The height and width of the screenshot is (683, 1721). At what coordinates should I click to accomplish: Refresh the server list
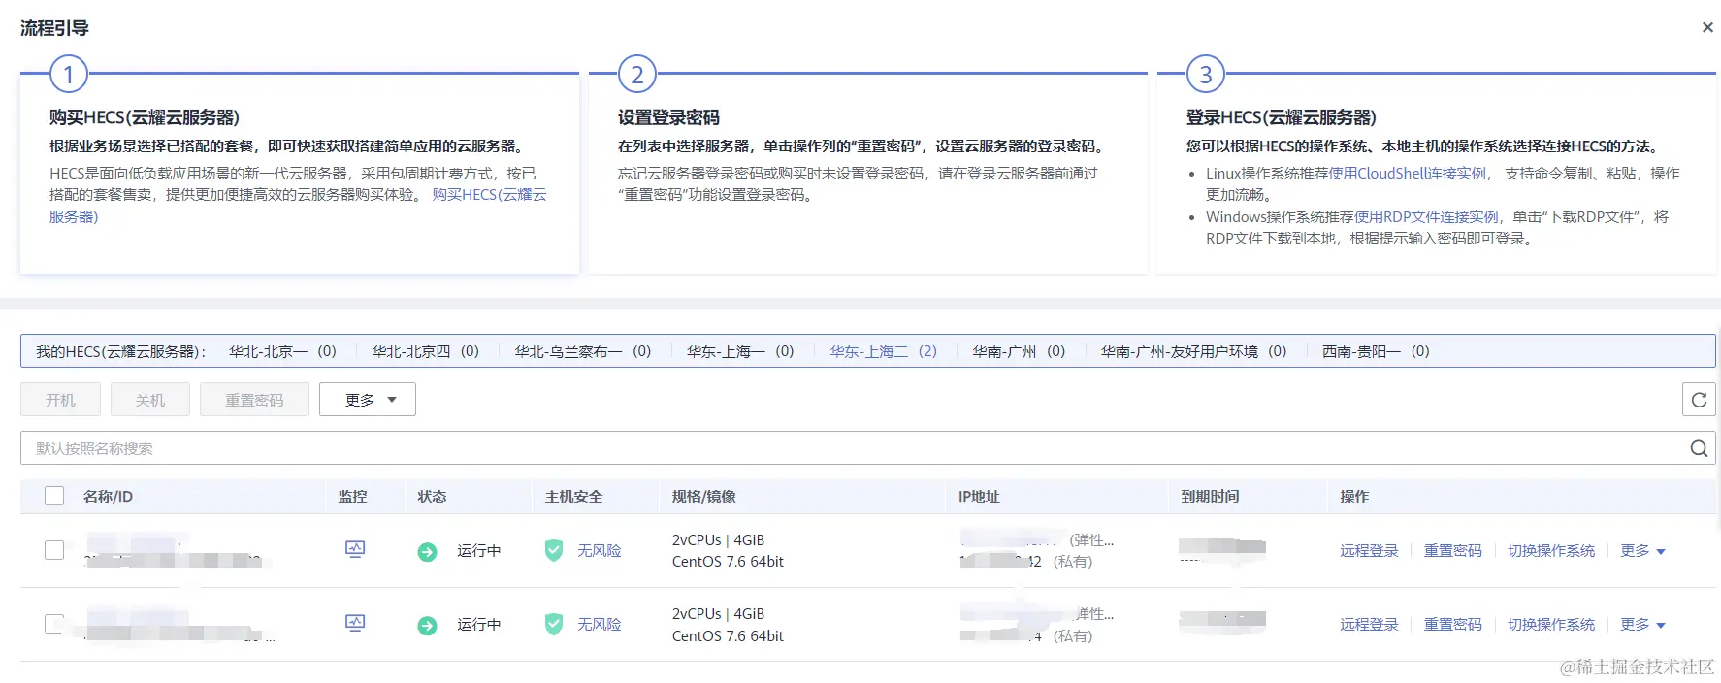point(1699,400)
